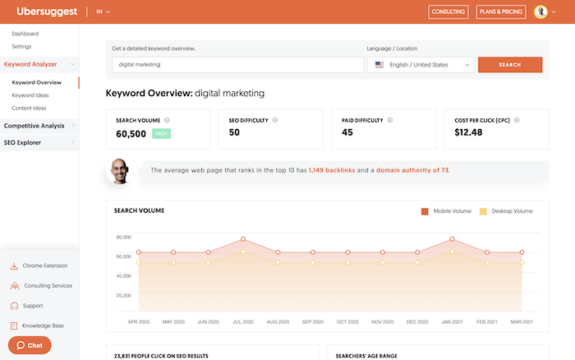Click paid difficulty value 45
The height and width of the screenshot is (360, 575).
[347, 132]
